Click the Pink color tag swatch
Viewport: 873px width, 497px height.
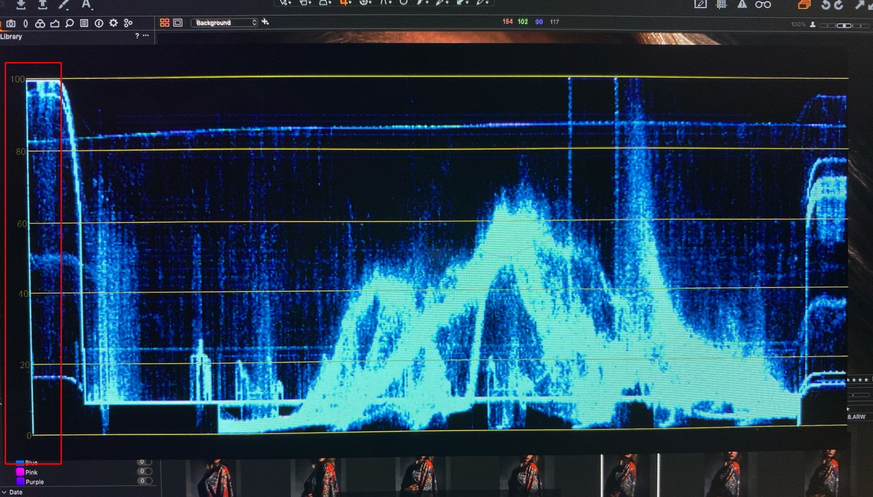pos(20,472)
